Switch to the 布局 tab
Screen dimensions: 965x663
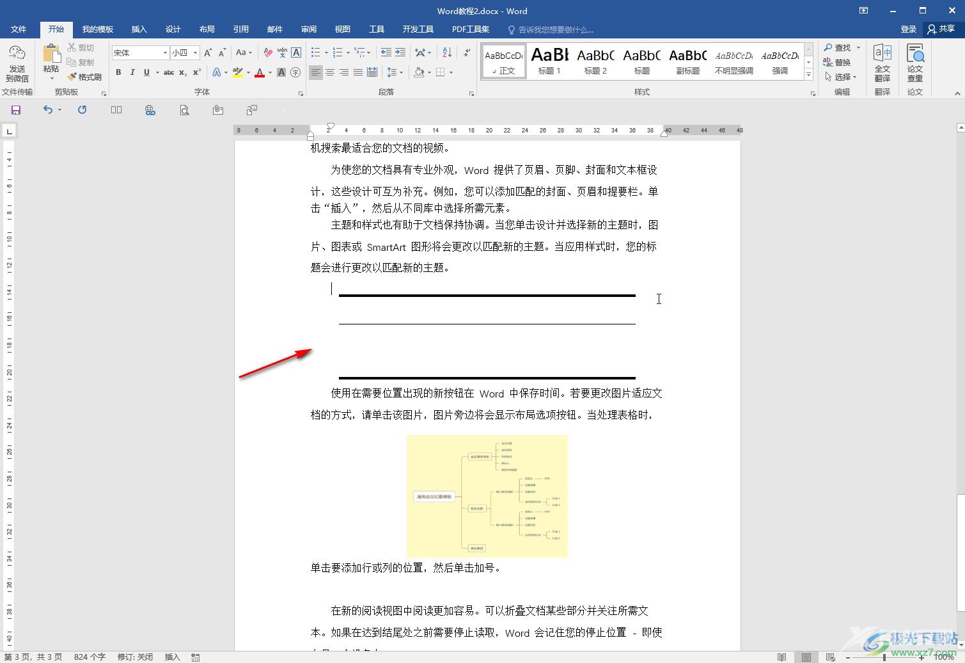point(207,29)
